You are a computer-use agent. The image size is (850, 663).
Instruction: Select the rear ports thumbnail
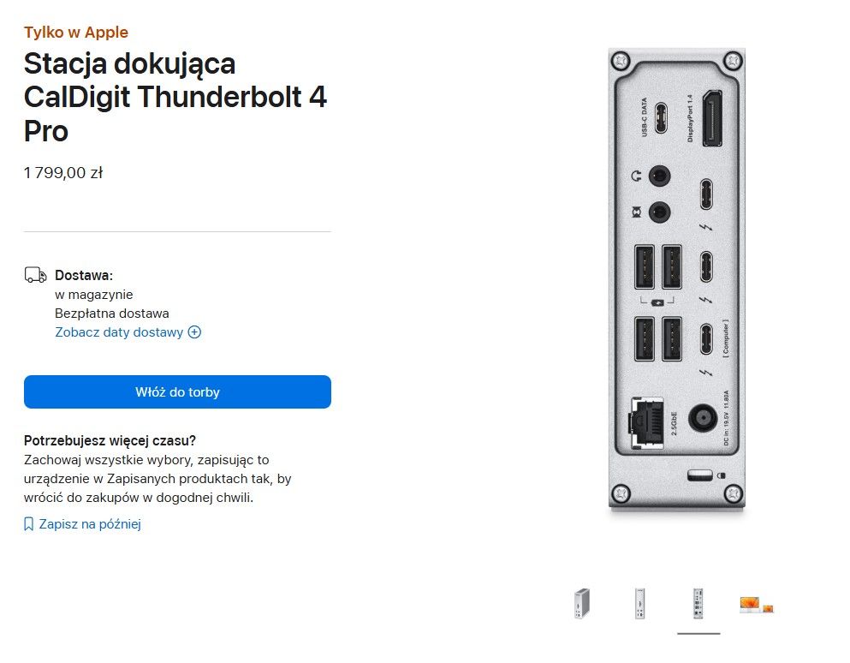(x=698, y=604)
